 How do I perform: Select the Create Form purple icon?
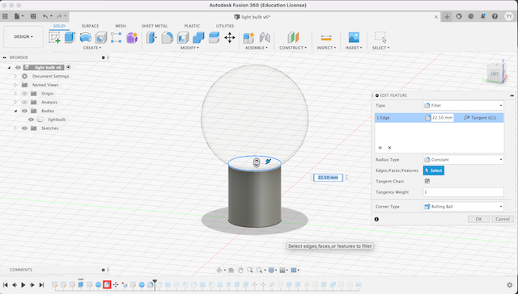tap(132, 38)
